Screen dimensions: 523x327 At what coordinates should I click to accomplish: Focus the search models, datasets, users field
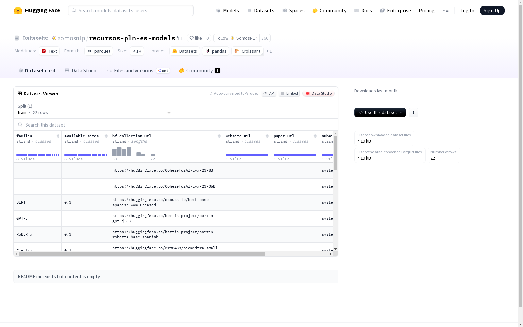(131, 10)
